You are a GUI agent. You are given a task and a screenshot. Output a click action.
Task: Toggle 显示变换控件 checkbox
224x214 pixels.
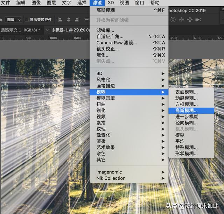(x=27, y=20)
